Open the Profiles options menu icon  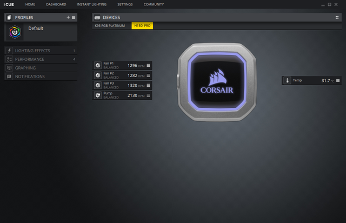click(x=74, y=17)
